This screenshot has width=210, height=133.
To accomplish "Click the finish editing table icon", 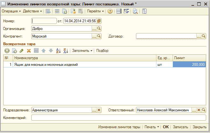I will pos(36,51).
